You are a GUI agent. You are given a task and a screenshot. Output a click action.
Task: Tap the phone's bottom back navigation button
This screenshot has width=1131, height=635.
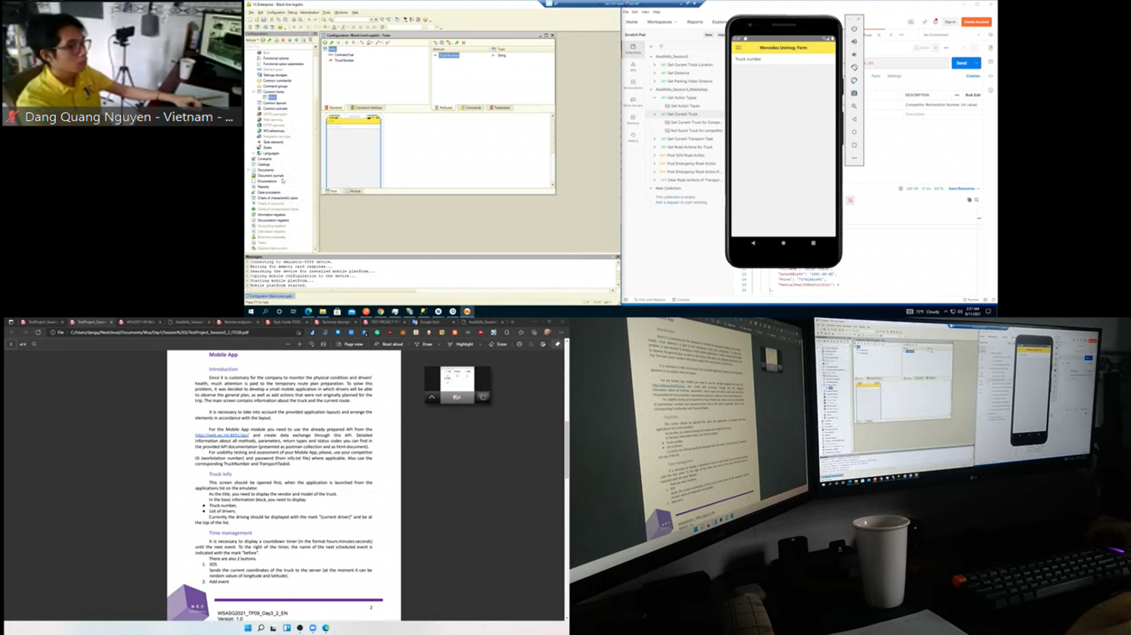pyautogui.click(x=753, y=243)
